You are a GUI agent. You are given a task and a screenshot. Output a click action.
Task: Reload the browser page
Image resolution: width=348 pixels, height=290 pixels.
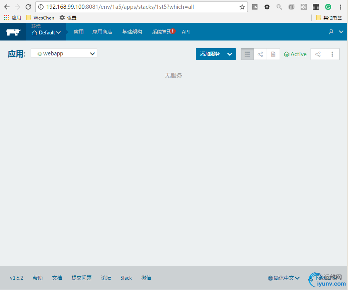pos(28,7)
